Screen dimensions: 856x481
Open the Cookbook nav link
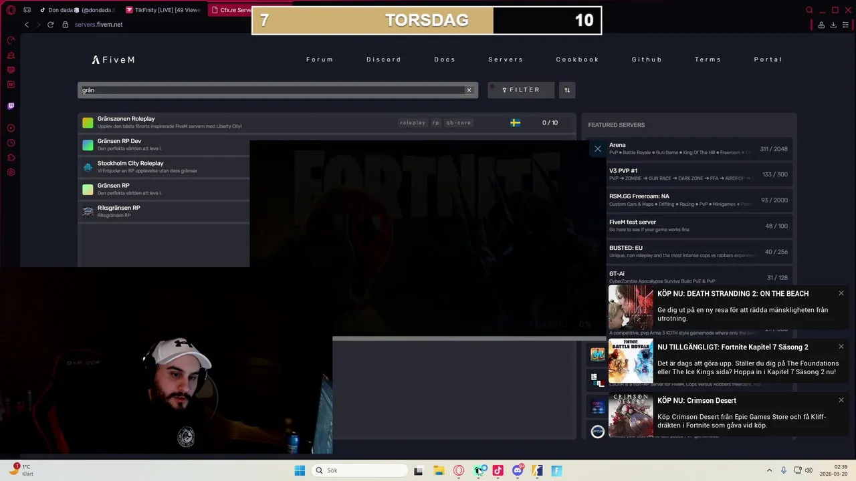[x=578, y=59]
